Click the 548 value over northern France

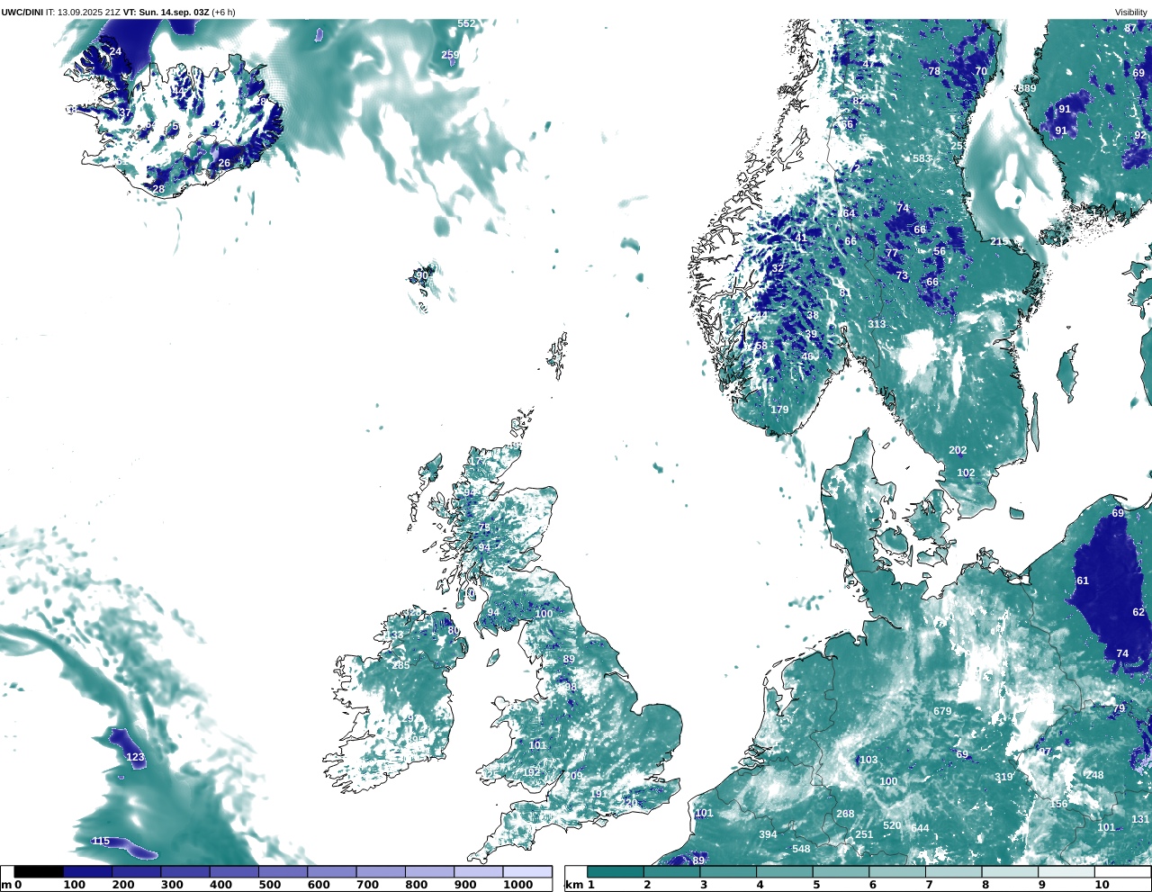point(801,849)
